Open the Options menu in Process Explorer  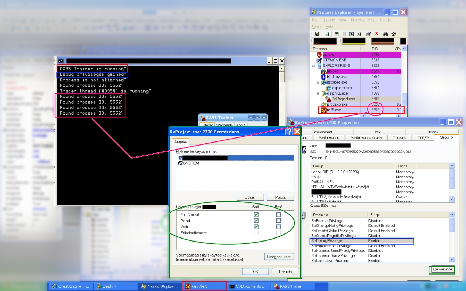pos(328,20)
